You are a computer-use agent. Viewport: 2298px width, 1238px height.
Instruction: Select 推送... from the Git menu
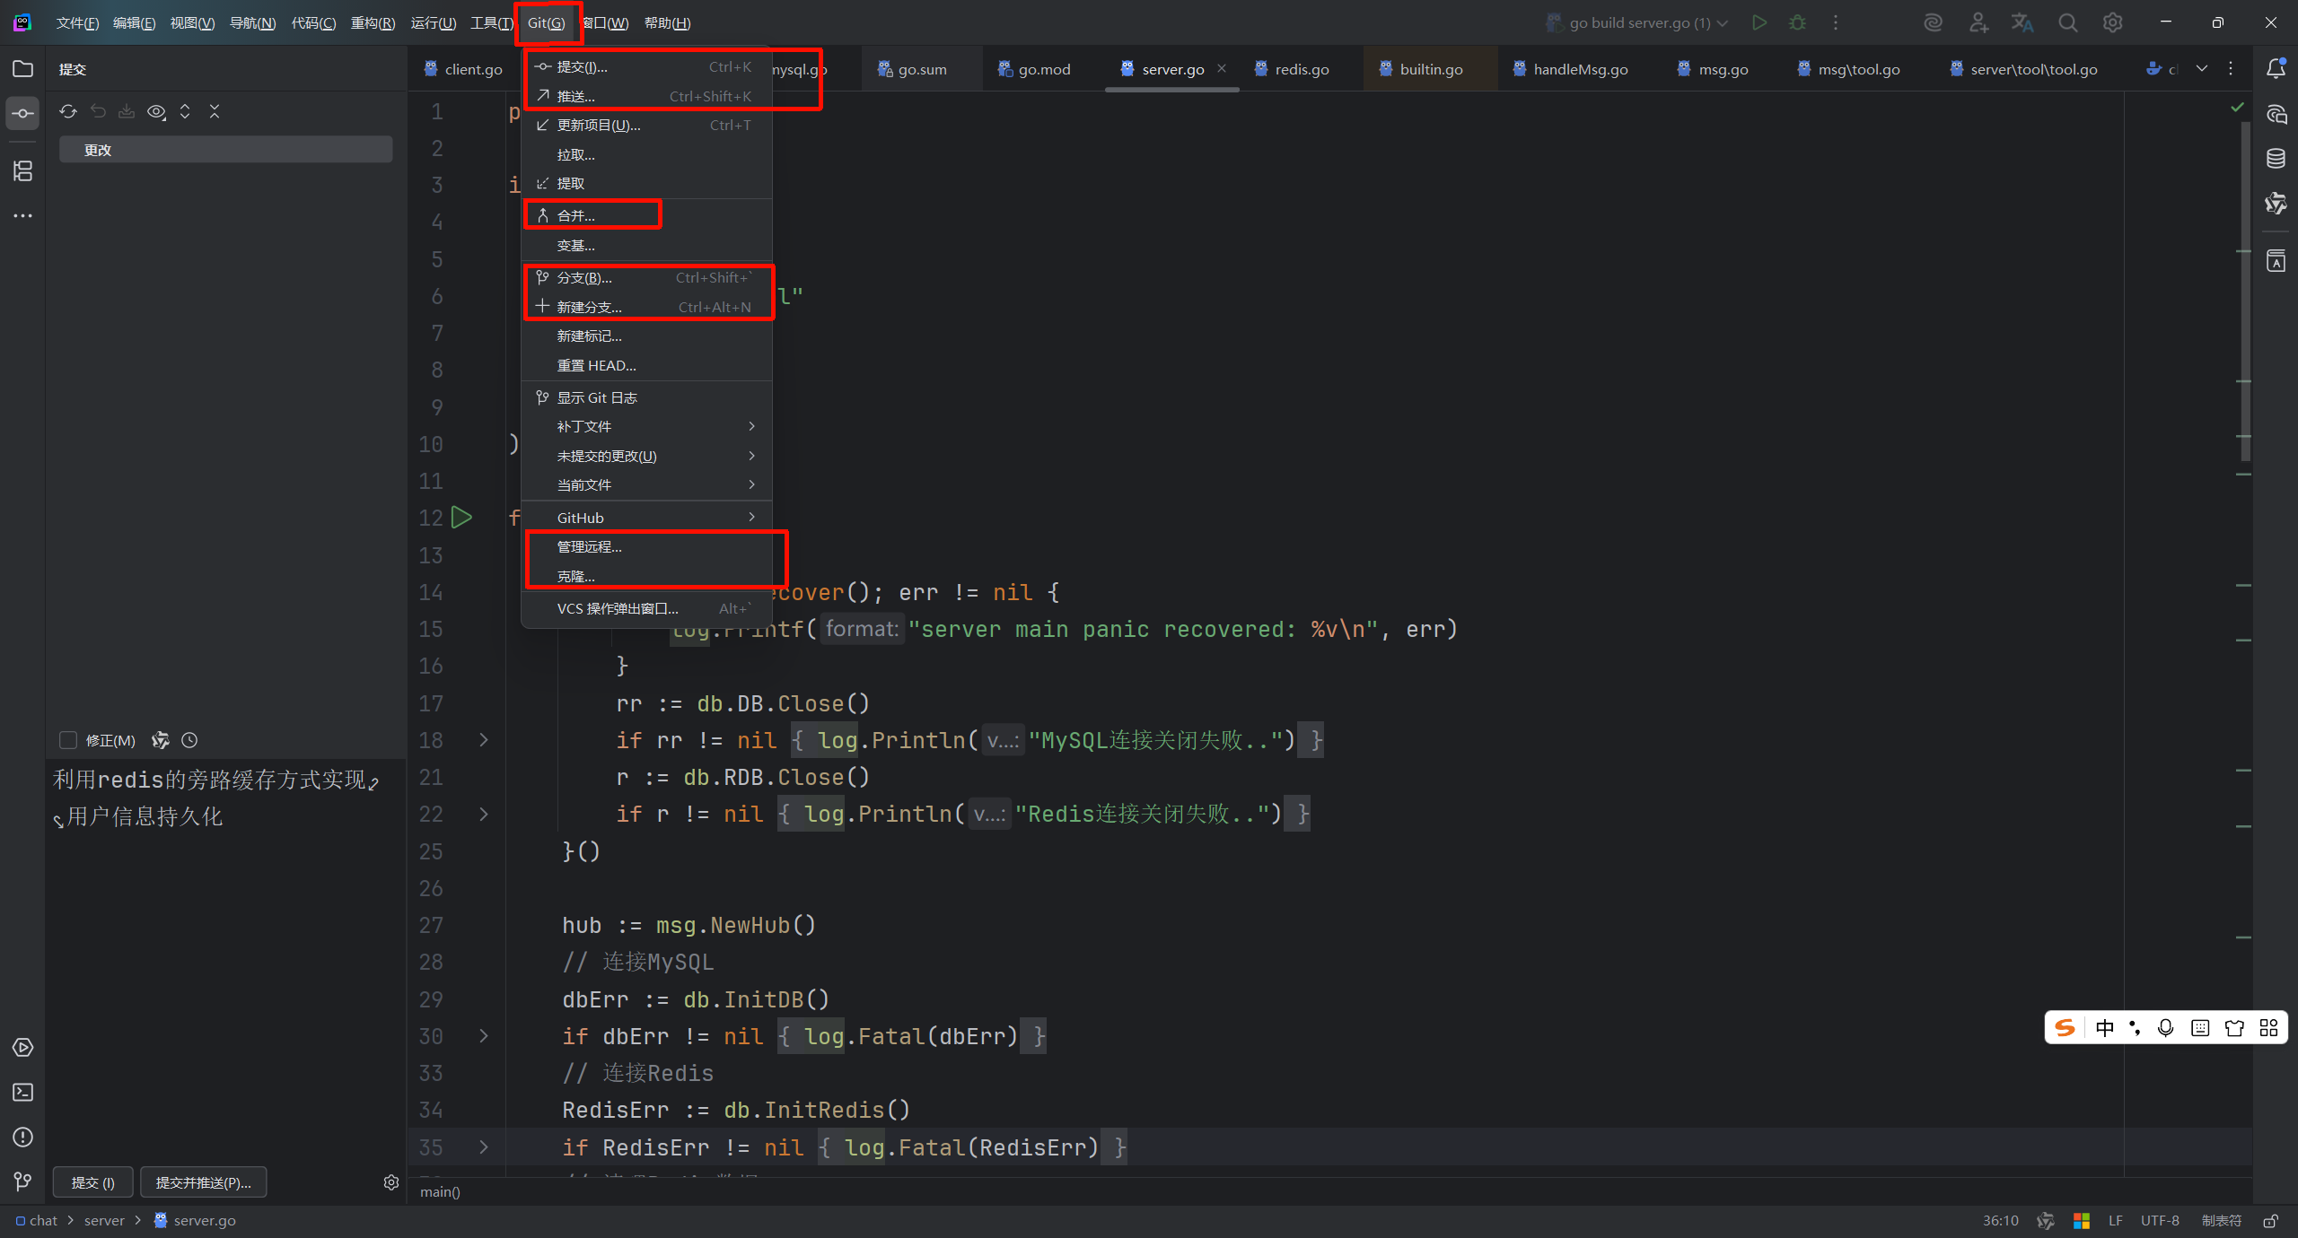coord(576,96)
